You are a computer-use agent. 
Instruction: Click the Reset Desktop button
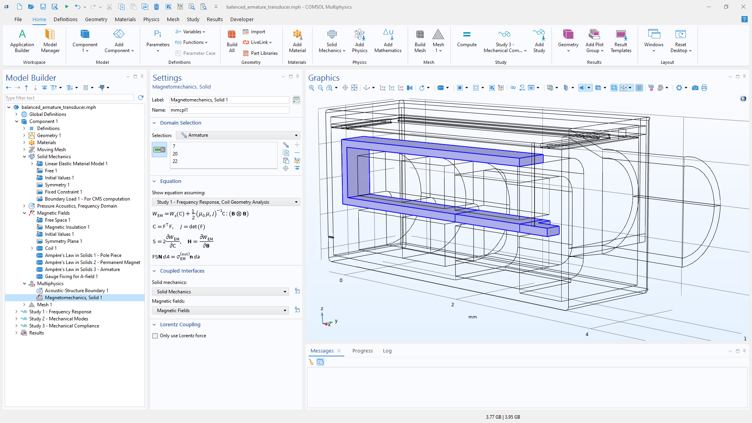point(681,40)
